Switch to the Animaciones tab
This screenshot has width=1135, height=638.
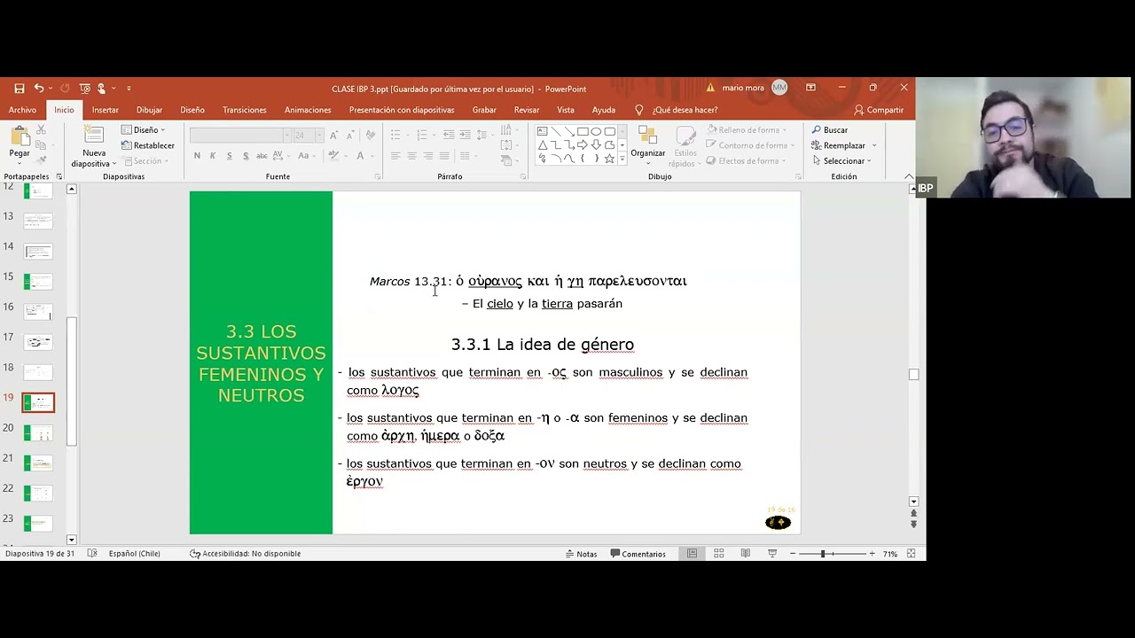click(x=308, y=110)
